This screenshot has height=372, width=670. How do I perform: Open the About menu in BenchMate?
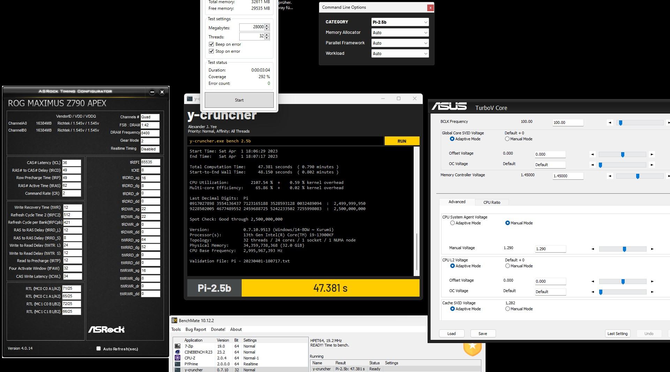tap(236, 329)
